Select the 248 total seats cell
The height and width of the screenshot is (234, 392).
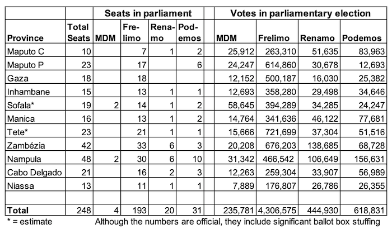click(x=80, y=210)
